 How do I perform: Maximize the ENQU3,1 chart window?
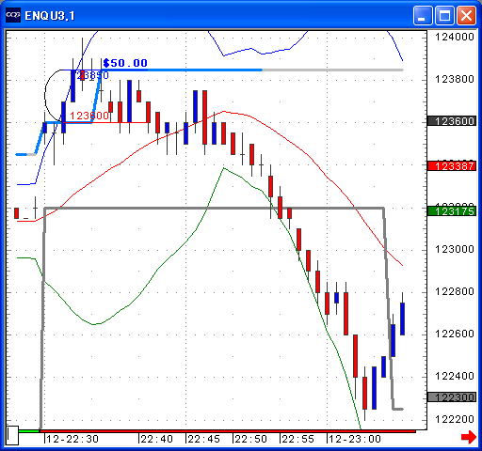(x=444, y=15)
